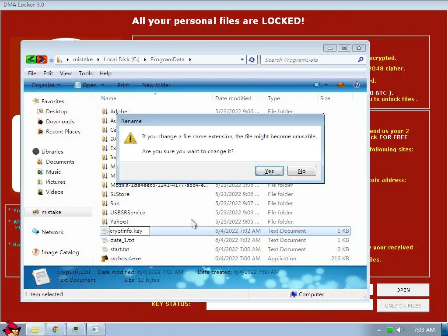Viewport: 448px width, 336px height.
Task: Open the Pictures library
Action: 56,182
